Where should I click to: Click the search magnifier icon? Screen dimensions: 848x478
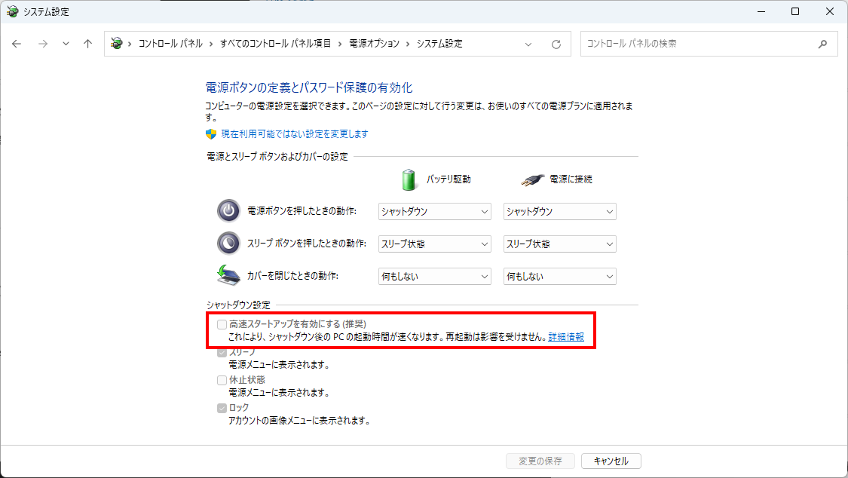(822, 44)
